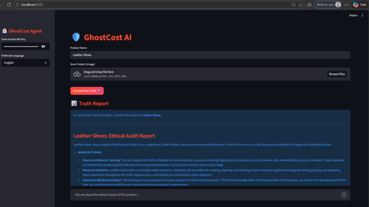Image resolution: width=369 pixels, height=207 pixels.
Task: Show the API key with the eye icon
Action: click(x=43, y=46)
